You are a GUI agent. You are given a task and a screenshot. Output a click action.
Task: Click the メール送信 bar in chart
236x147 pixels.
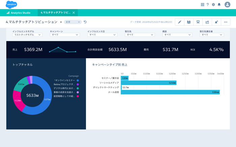pyautogui.click(x=170, y=92)
